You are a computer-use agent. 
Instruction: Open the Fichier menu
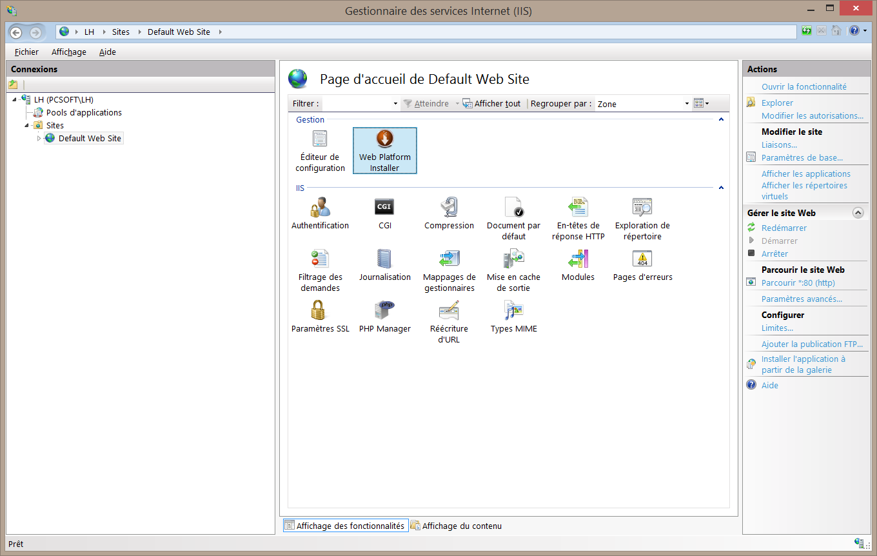point(26,52)
